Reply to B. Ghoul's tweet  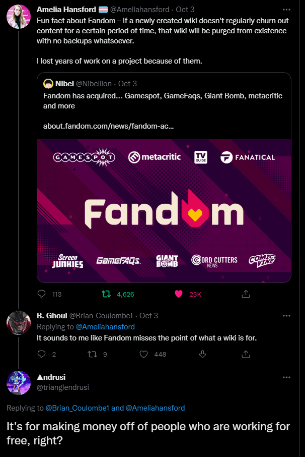click(42, 354)
